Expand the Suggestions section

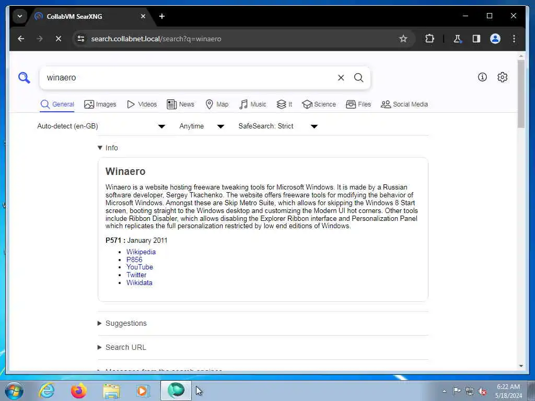pyautogui.click(x=122, y=323)
